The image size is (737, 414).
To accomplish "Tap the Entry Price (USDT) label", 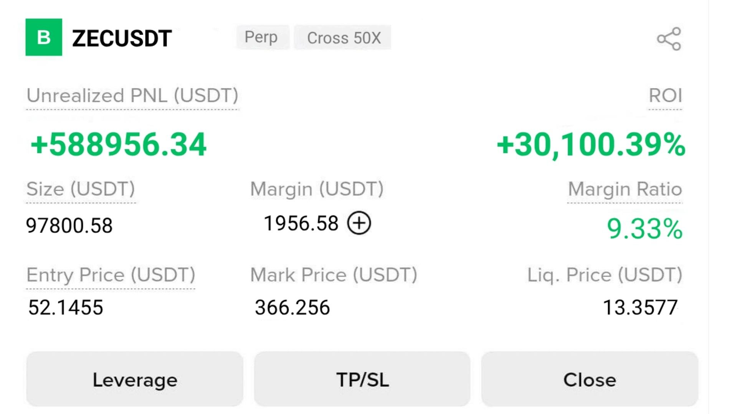I will click(x=111, y=275).
